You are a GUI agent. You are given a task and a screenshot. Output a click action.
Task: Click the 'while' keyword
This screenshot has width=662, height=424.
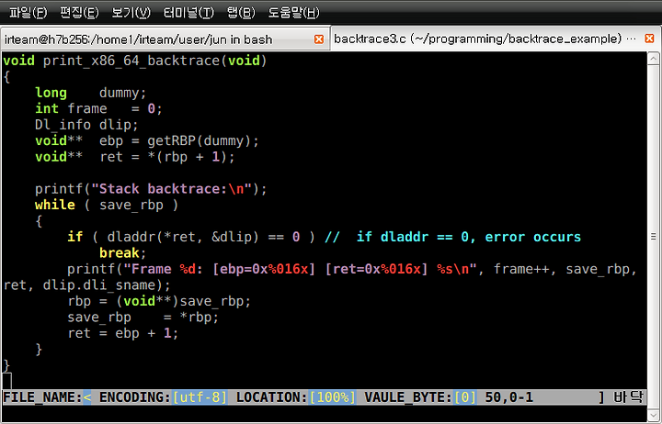pos(55,205)
